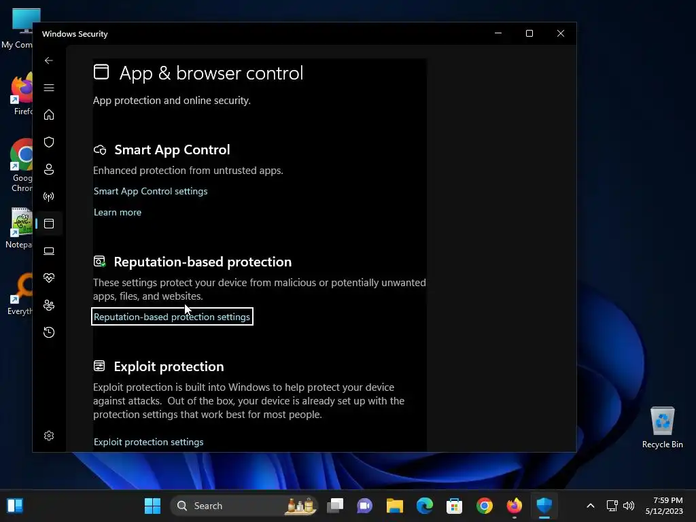Open Home in the Windows Security sidebar

coord(49,115)
